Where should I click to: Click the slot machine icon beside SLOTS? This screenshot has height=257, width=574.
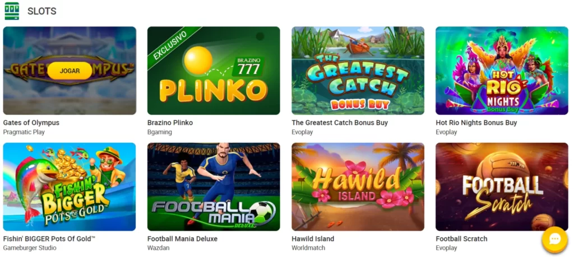coord(12,11)
